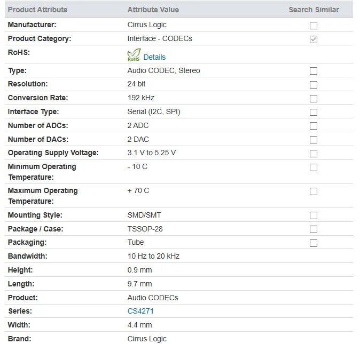Click the green RoHS leaf icon
Screen dimensions: 360x344
point(134,54)
